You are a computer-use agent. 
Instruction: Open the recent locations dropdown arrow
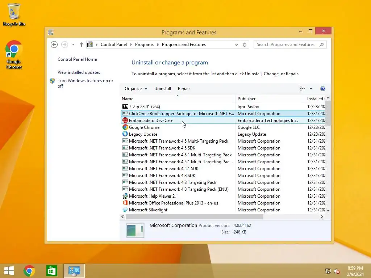pyautogui.click(x=73, y=45)
